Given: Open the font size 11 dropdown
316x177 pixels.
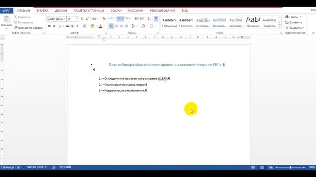Looking at the screenshot, I should click(x=78, y=19).
